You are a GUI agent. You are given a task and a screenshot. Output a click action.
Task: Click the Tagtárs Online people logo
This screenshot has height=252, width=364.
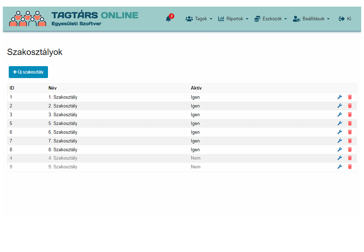pyautogui.click(x=27, y=19)
